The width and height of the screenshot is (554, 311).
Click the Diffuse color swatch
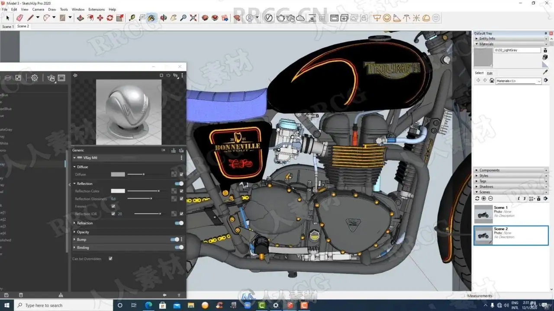(118, 175)
